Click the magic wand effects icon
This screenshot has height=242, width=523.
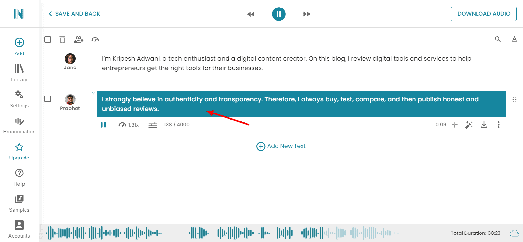[469, 125]
